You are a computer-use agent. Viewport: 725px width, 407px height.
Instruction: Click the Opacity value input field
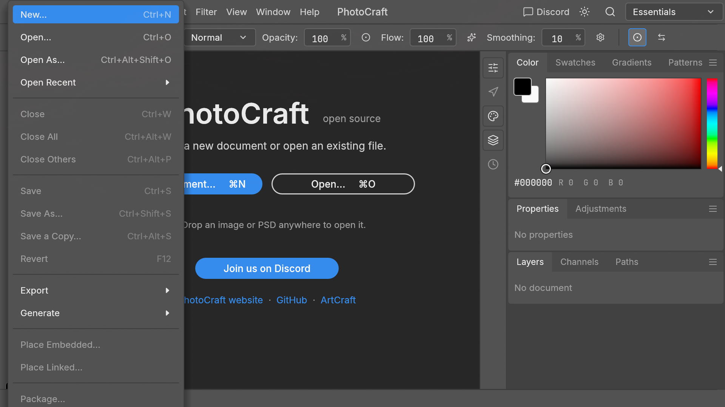pos(327,37)
